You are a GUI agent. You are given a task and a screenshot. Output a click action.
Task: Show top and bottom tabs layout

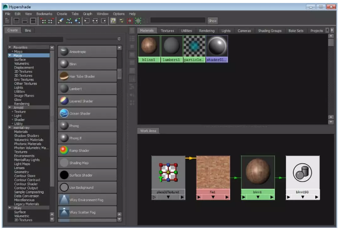coord(33,21)
